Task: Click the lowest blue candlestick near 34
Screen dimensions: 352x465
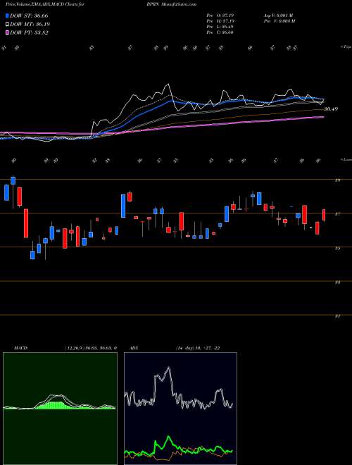Action: [x=32, y=255]
